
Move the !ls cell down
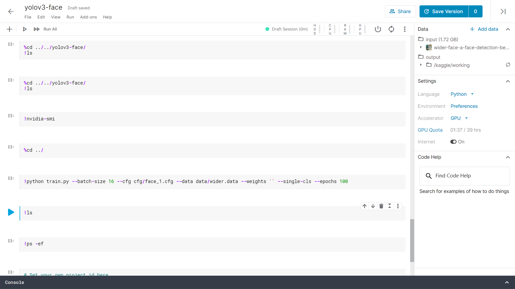pos(373,206)
